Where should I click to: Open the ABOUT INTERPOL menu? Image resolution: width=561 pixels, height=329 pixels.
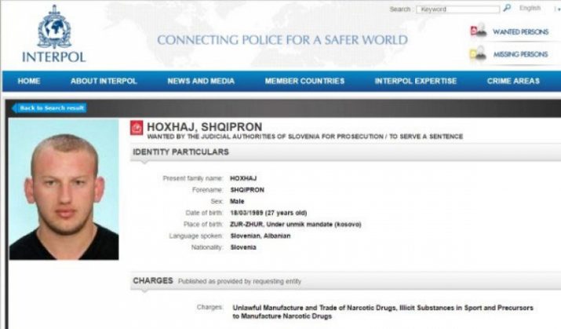[x=104, y=81]
